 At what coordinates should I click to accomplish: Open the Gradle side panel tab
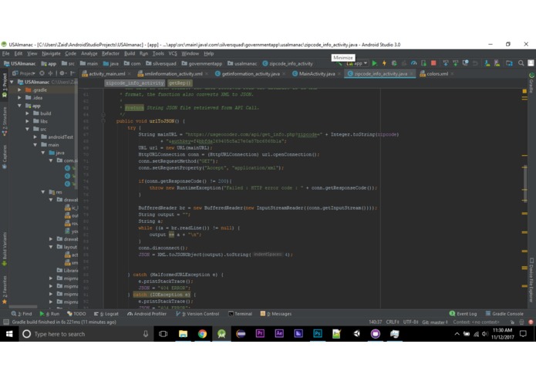(x=531, y=83)
